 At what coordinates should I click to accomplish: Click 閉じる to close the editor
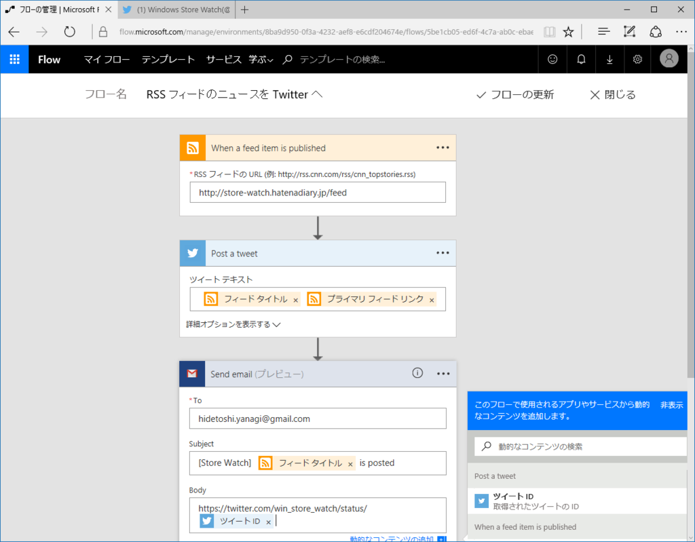[613, 94]
